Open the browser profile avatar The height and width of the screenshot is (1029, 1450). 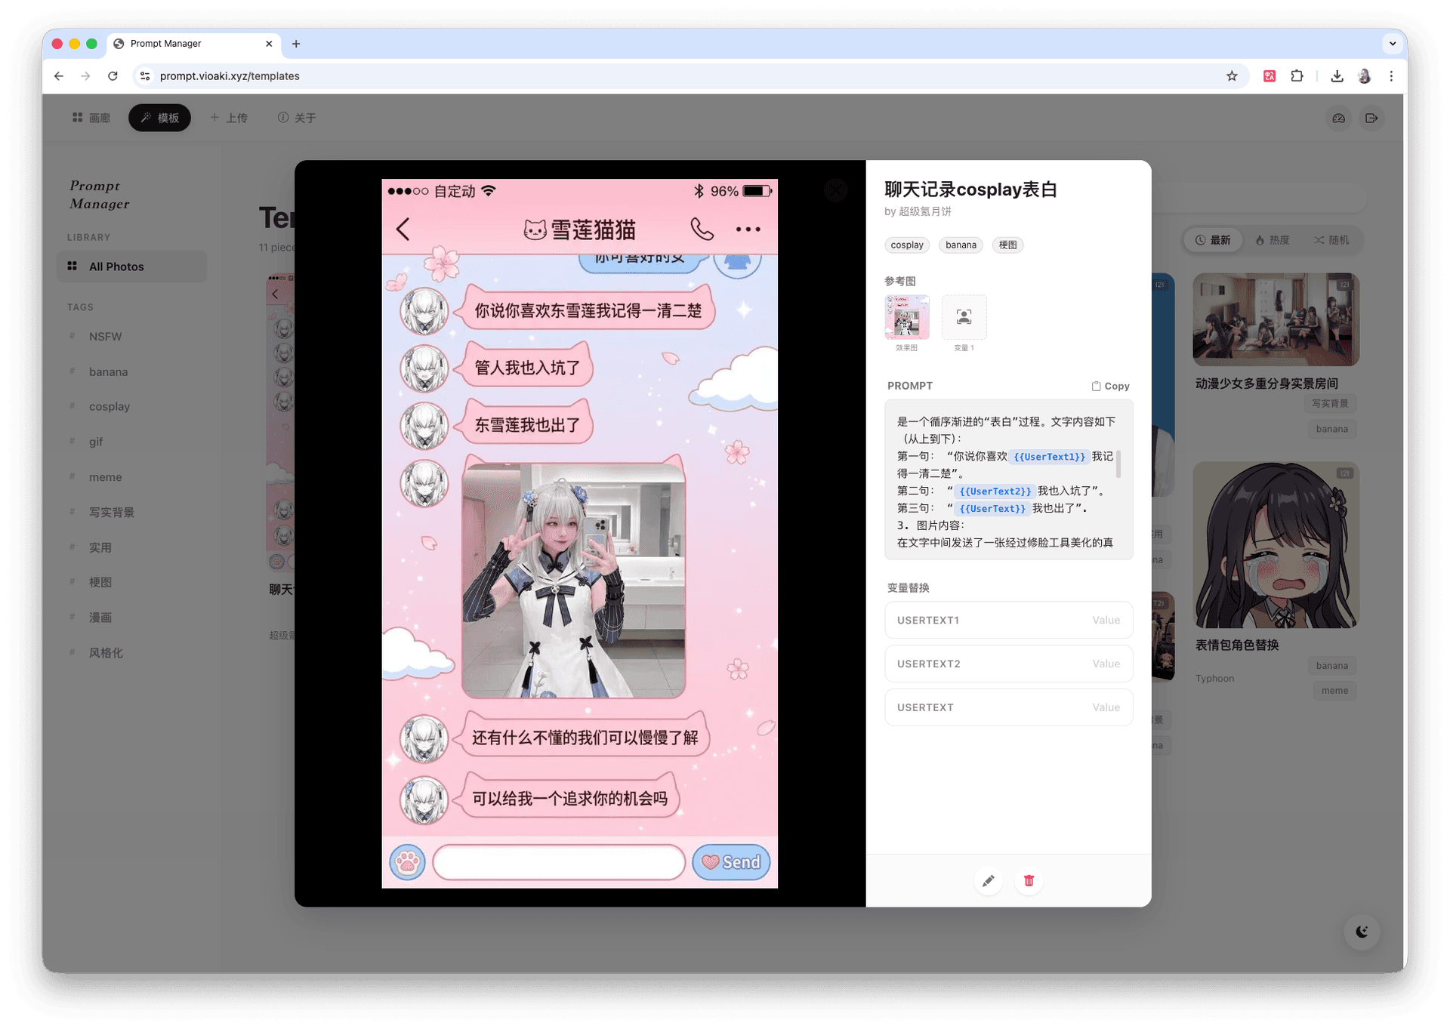click(1364, 76)
